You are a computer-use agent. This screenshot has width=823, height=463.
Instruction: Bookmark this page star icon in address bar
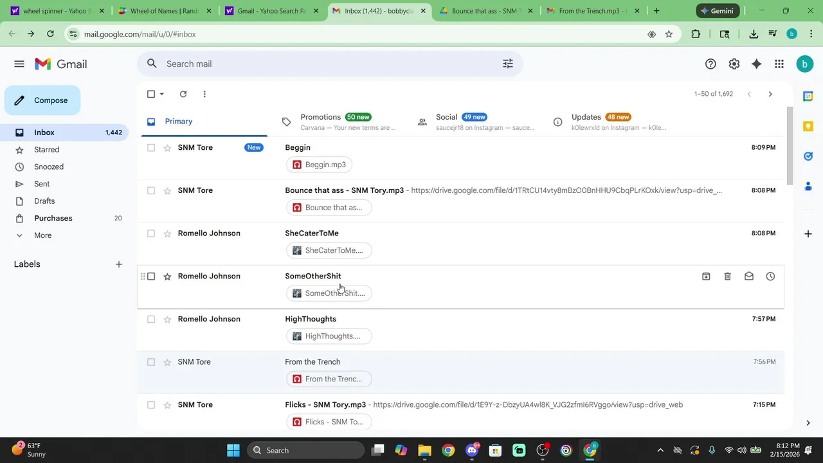tap(669, 34)
